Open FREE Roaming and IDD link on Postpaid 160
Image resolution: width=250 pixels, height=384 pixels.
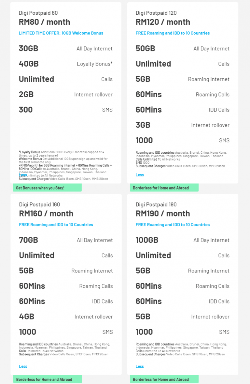tap(56, 224)
